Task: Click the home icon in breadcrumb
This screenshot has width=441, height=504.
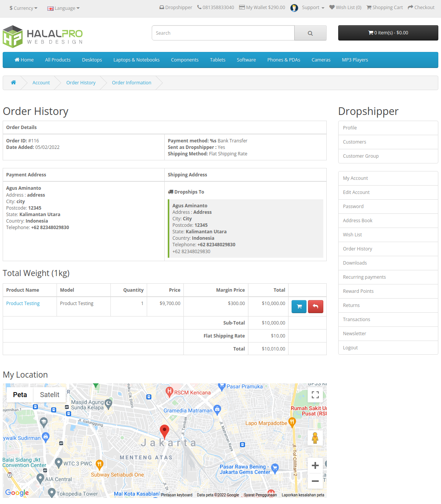Action: click(x=13, y=83)
